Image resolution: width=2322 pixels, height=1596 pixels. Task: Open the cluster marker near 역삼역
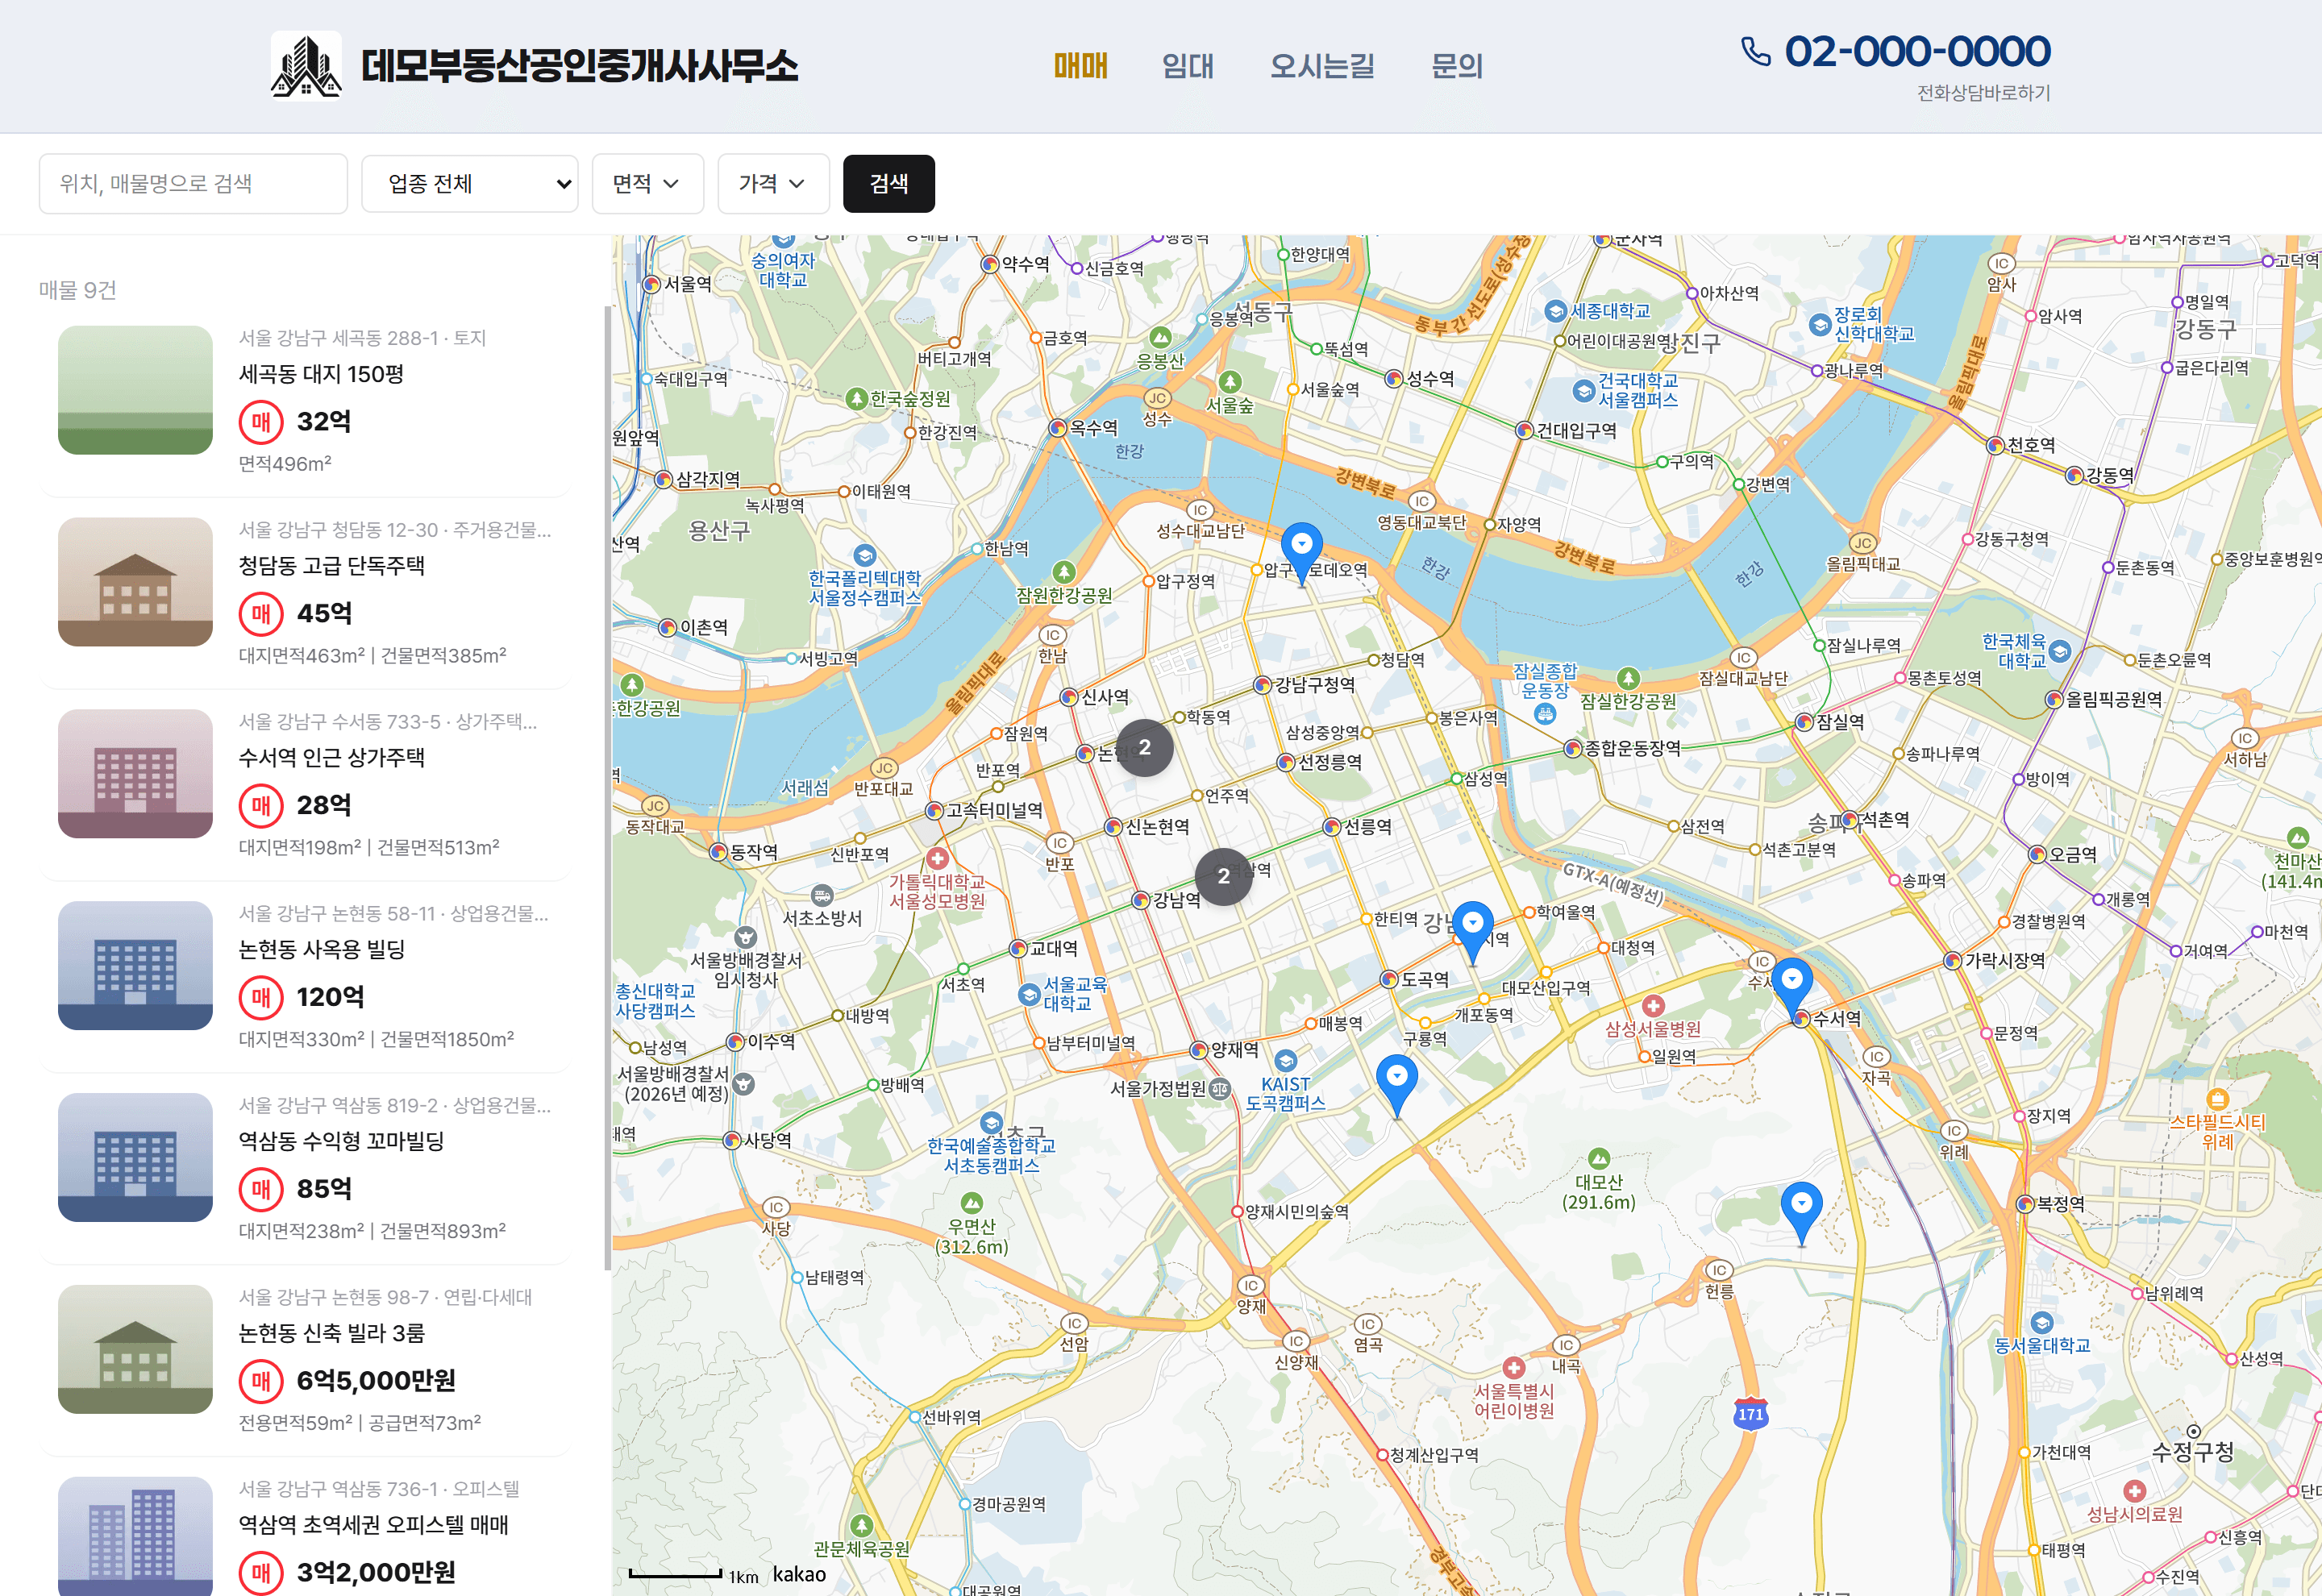click(1223, 876)
